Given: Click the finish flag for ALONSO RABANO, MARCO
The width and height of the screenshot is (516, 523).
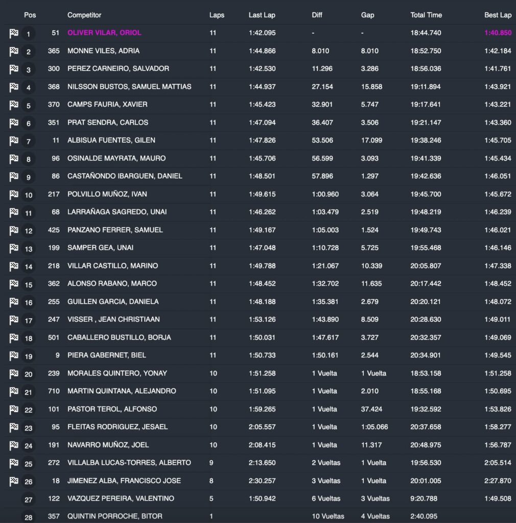Looking at the screenshot, I should [x=14, y=284].
